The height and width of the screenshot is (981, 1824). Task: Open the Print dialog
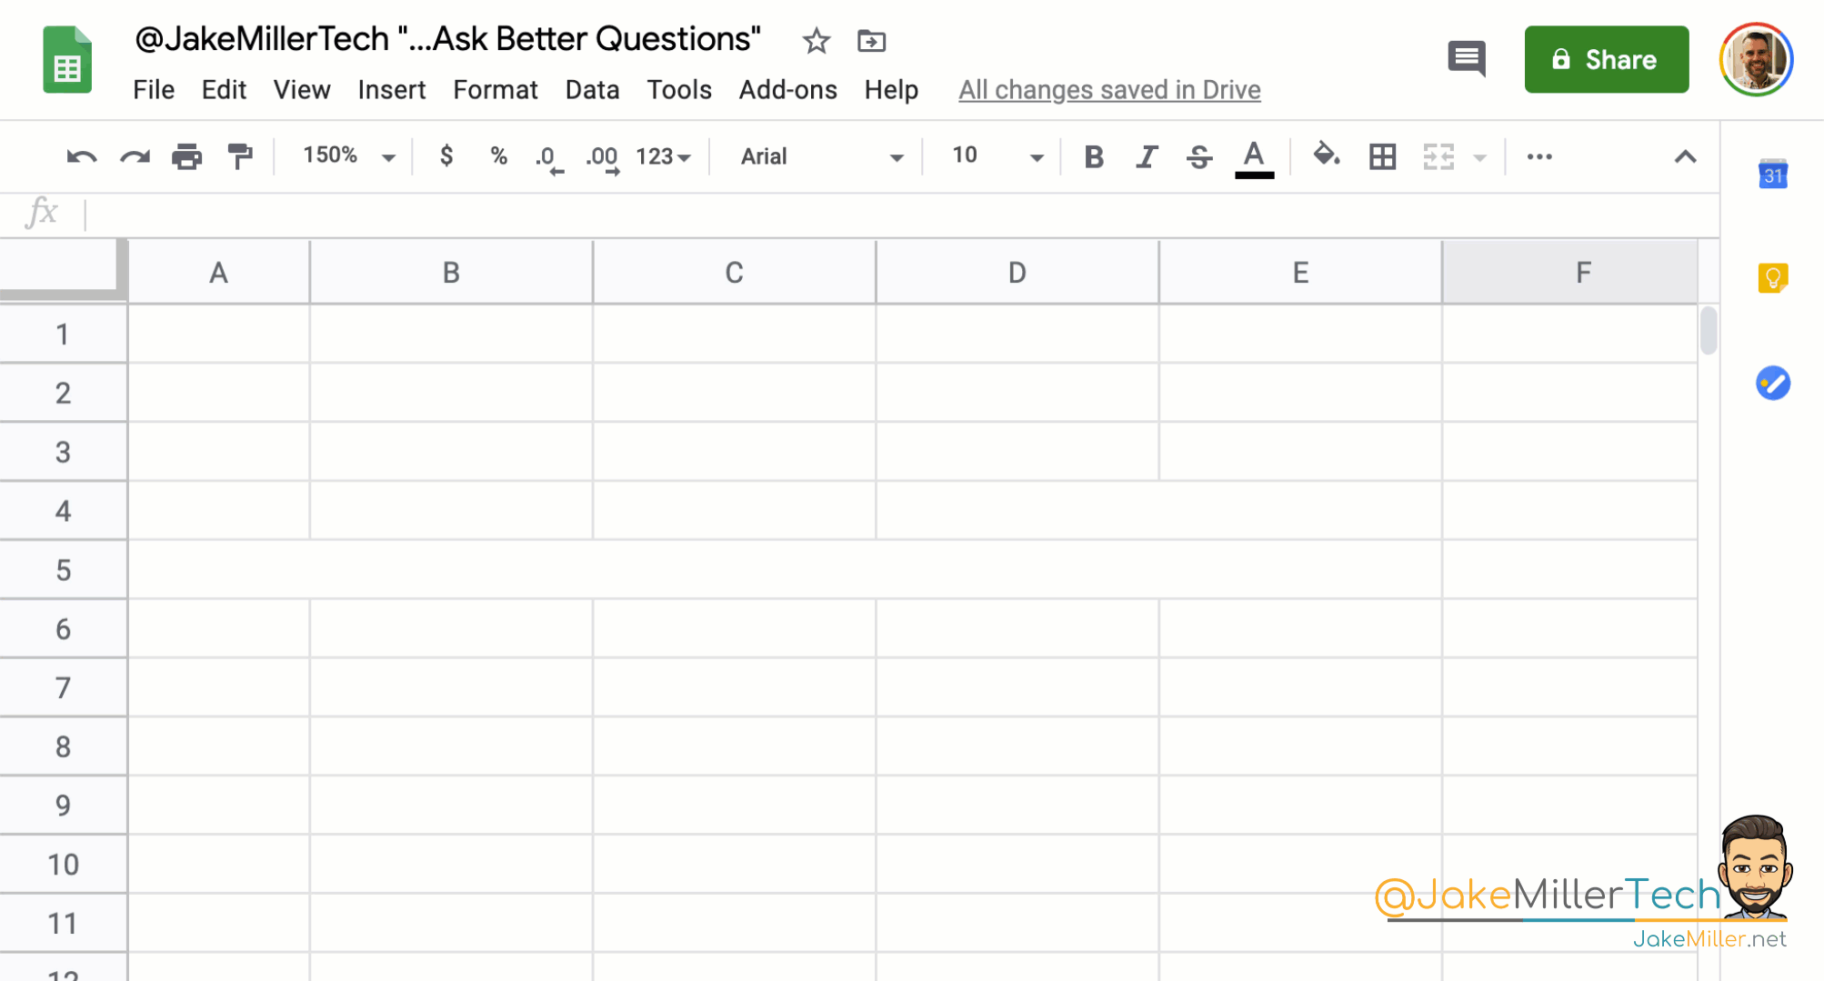tap(186, 156)
